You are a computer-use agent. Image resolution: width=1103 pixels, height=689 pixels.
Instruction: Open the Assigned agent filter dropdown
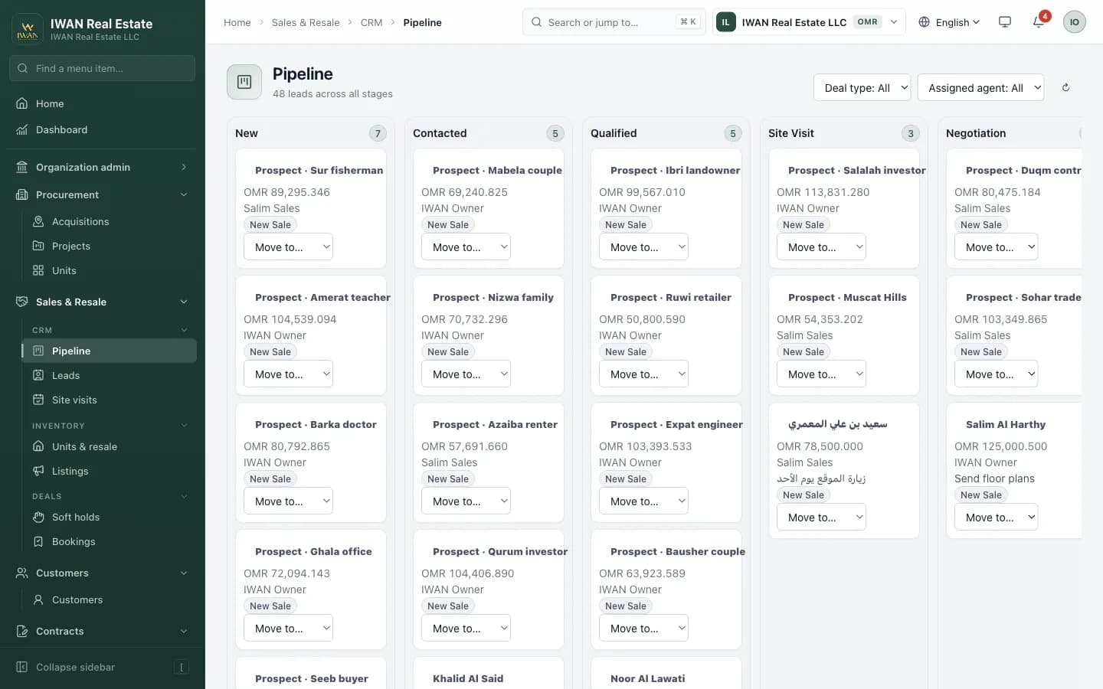980,87
